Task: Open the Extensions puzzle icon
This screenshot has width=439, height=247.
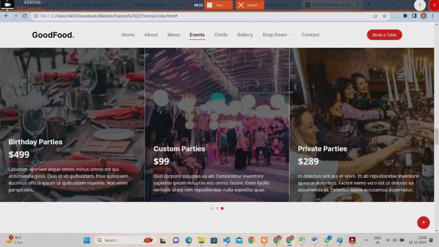Action: click(x=405, y=16)
